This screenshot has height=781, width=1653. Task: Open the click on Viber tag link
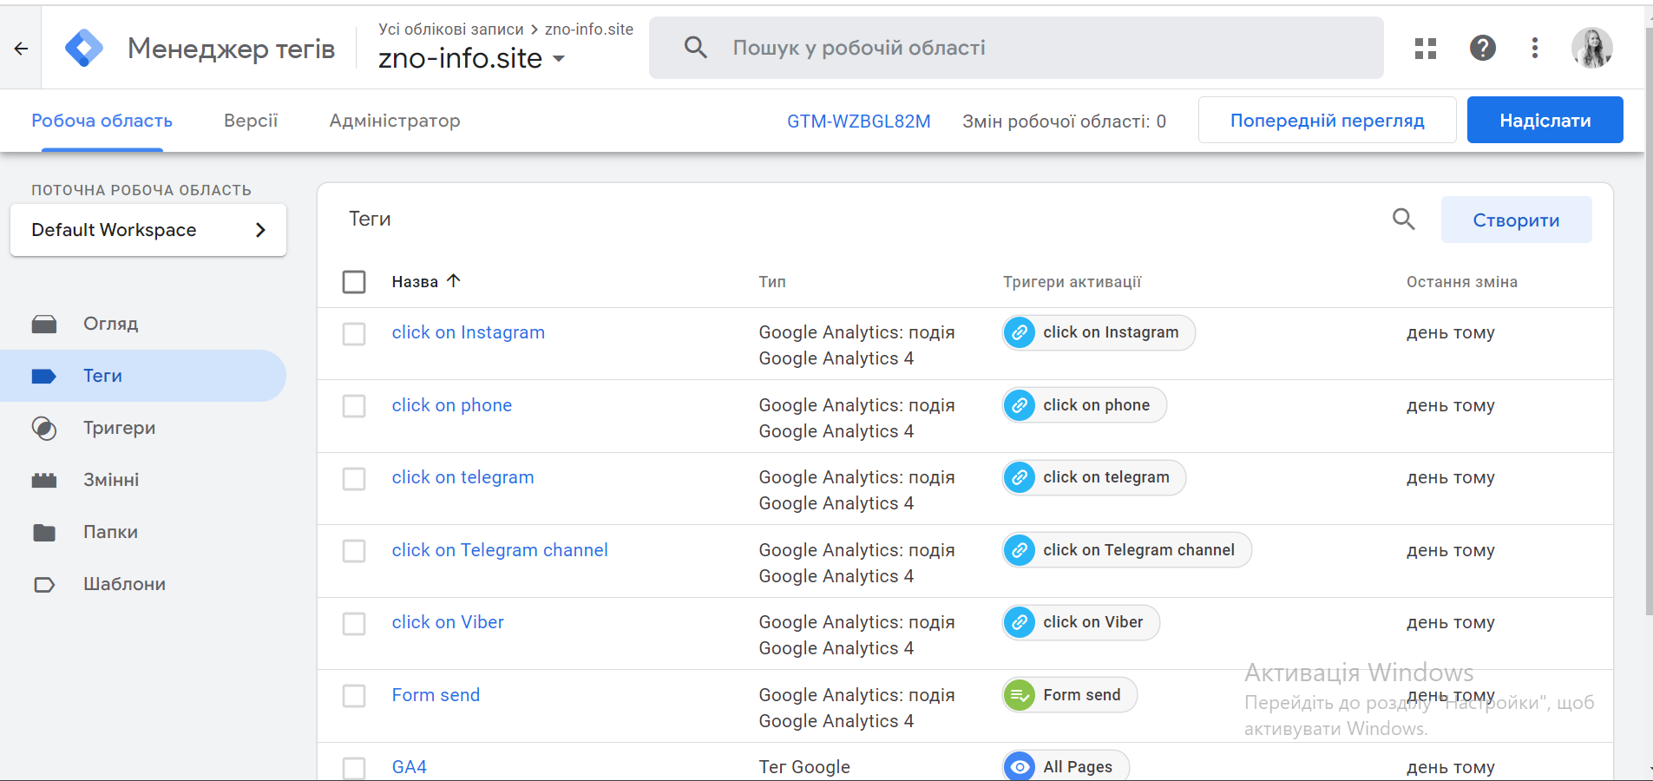click(448, 622)
